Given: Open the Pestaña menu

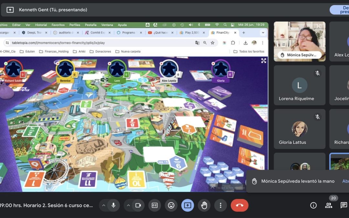Looking at the screenshot, I should coord(90,25).
